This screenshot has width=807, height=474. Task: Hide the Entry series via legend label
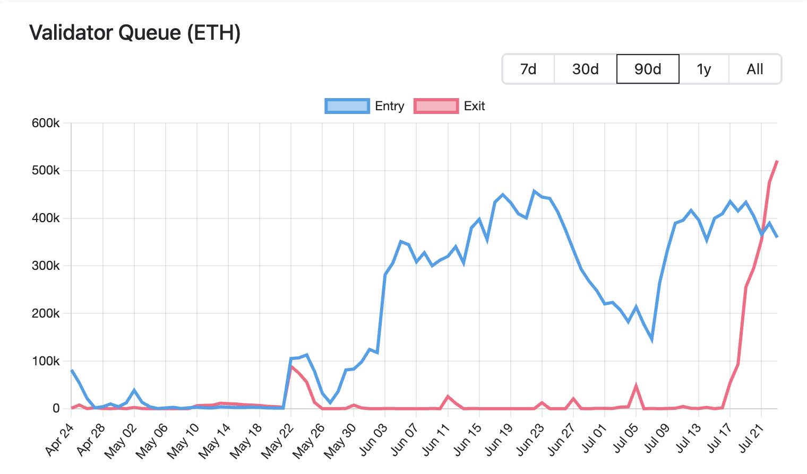tap(389, 106)
